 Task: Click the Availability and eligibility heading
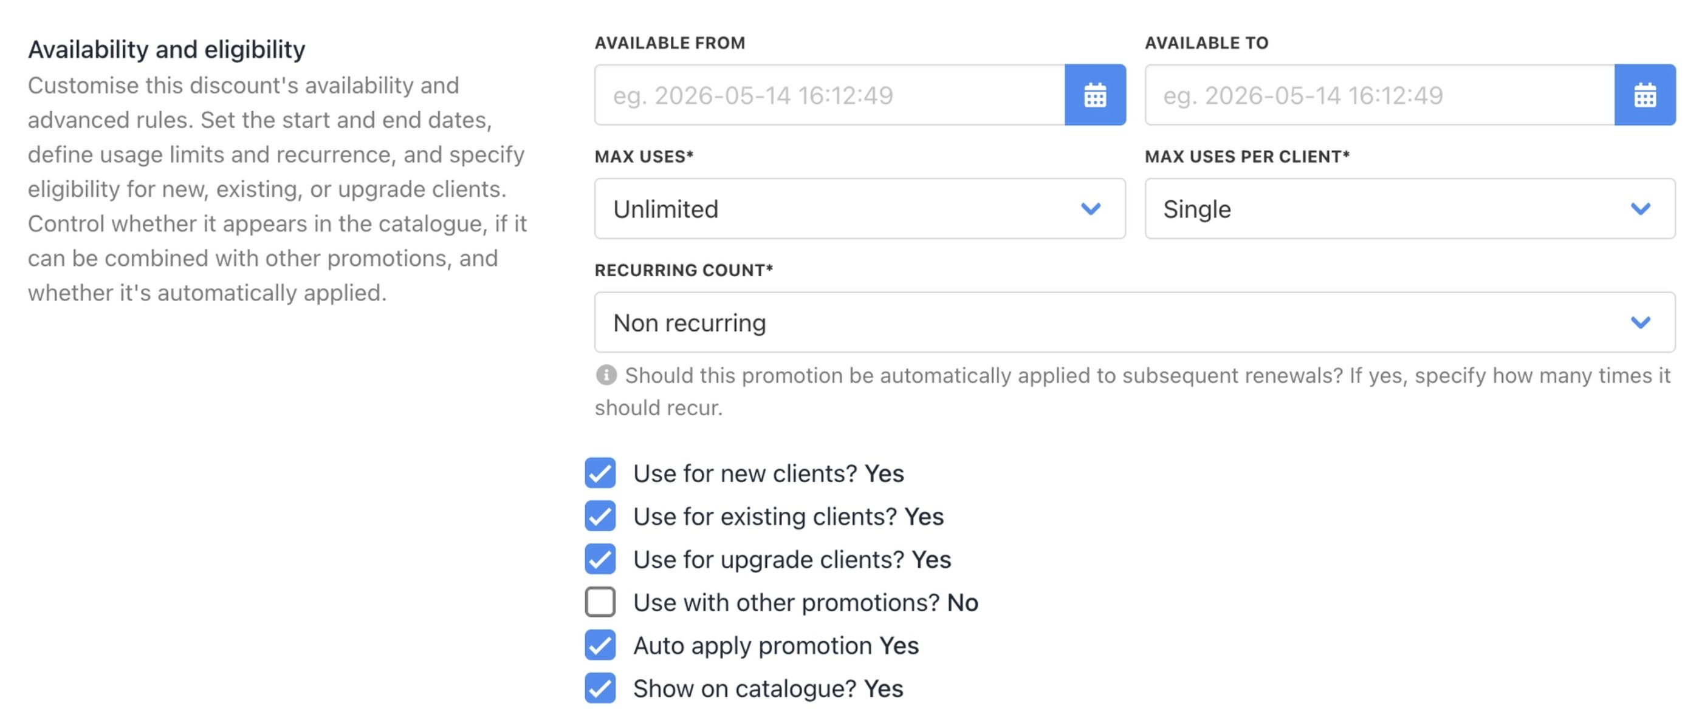click(166, 49)
